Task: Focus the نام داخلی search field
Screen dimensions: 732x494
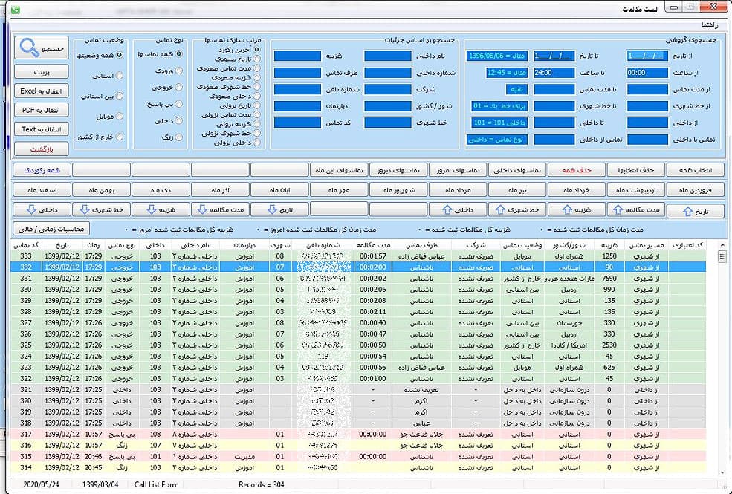Action: tap(387, 56)
